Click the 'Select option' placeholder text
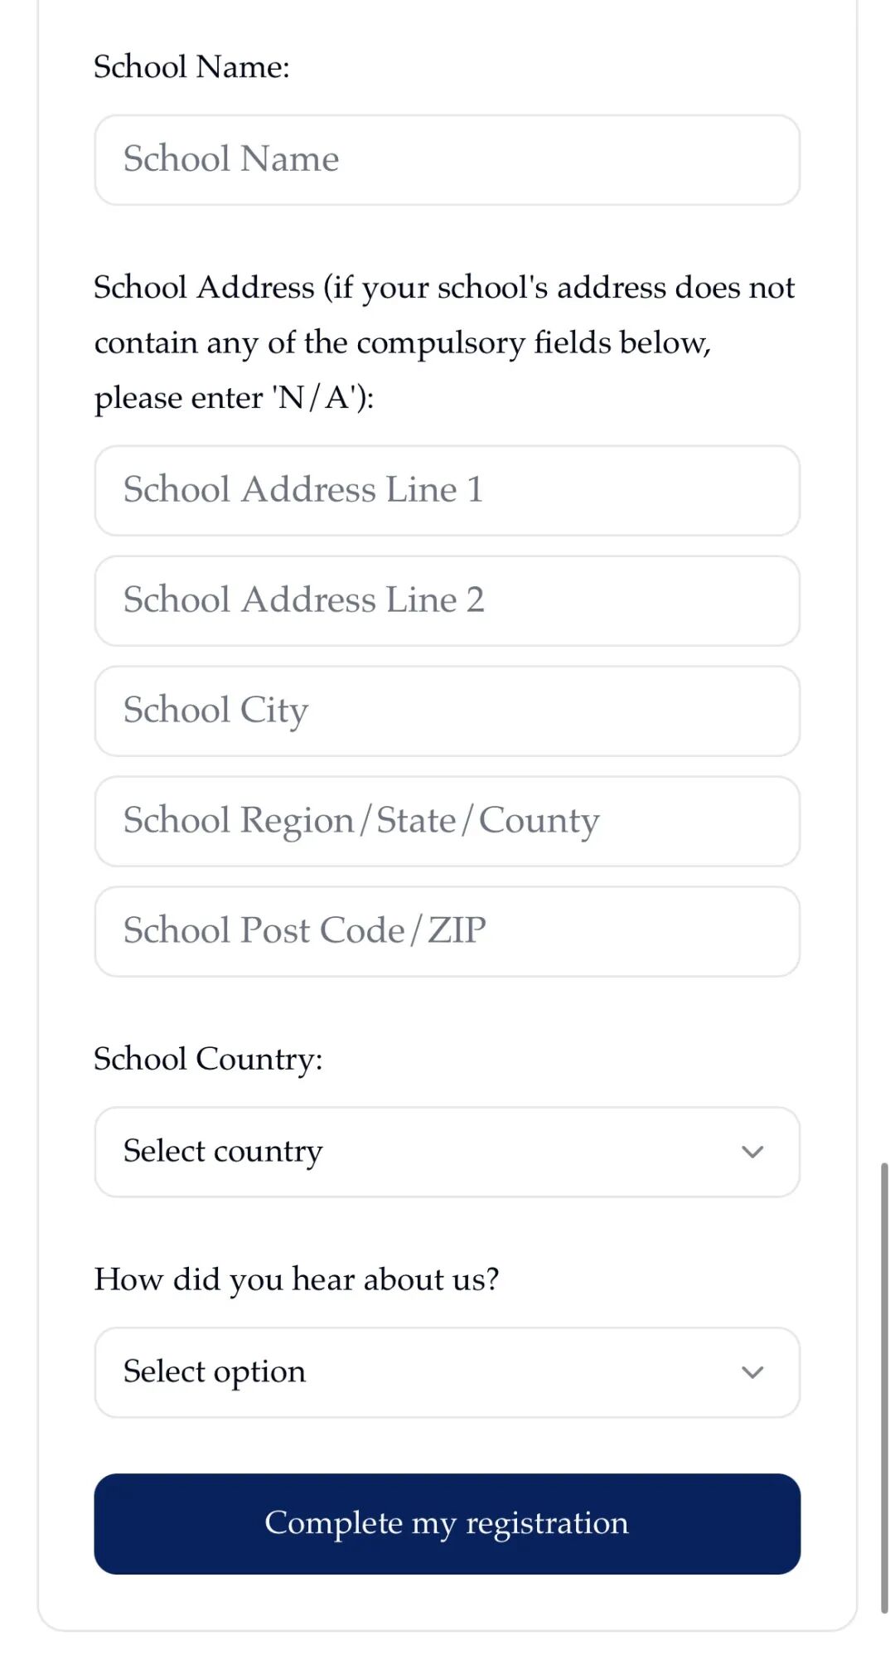The width and height of the screenshot is (895, 1655). click(215, 1372)
